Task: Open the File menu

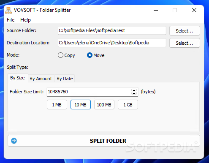Action: [x=11, y=20]
